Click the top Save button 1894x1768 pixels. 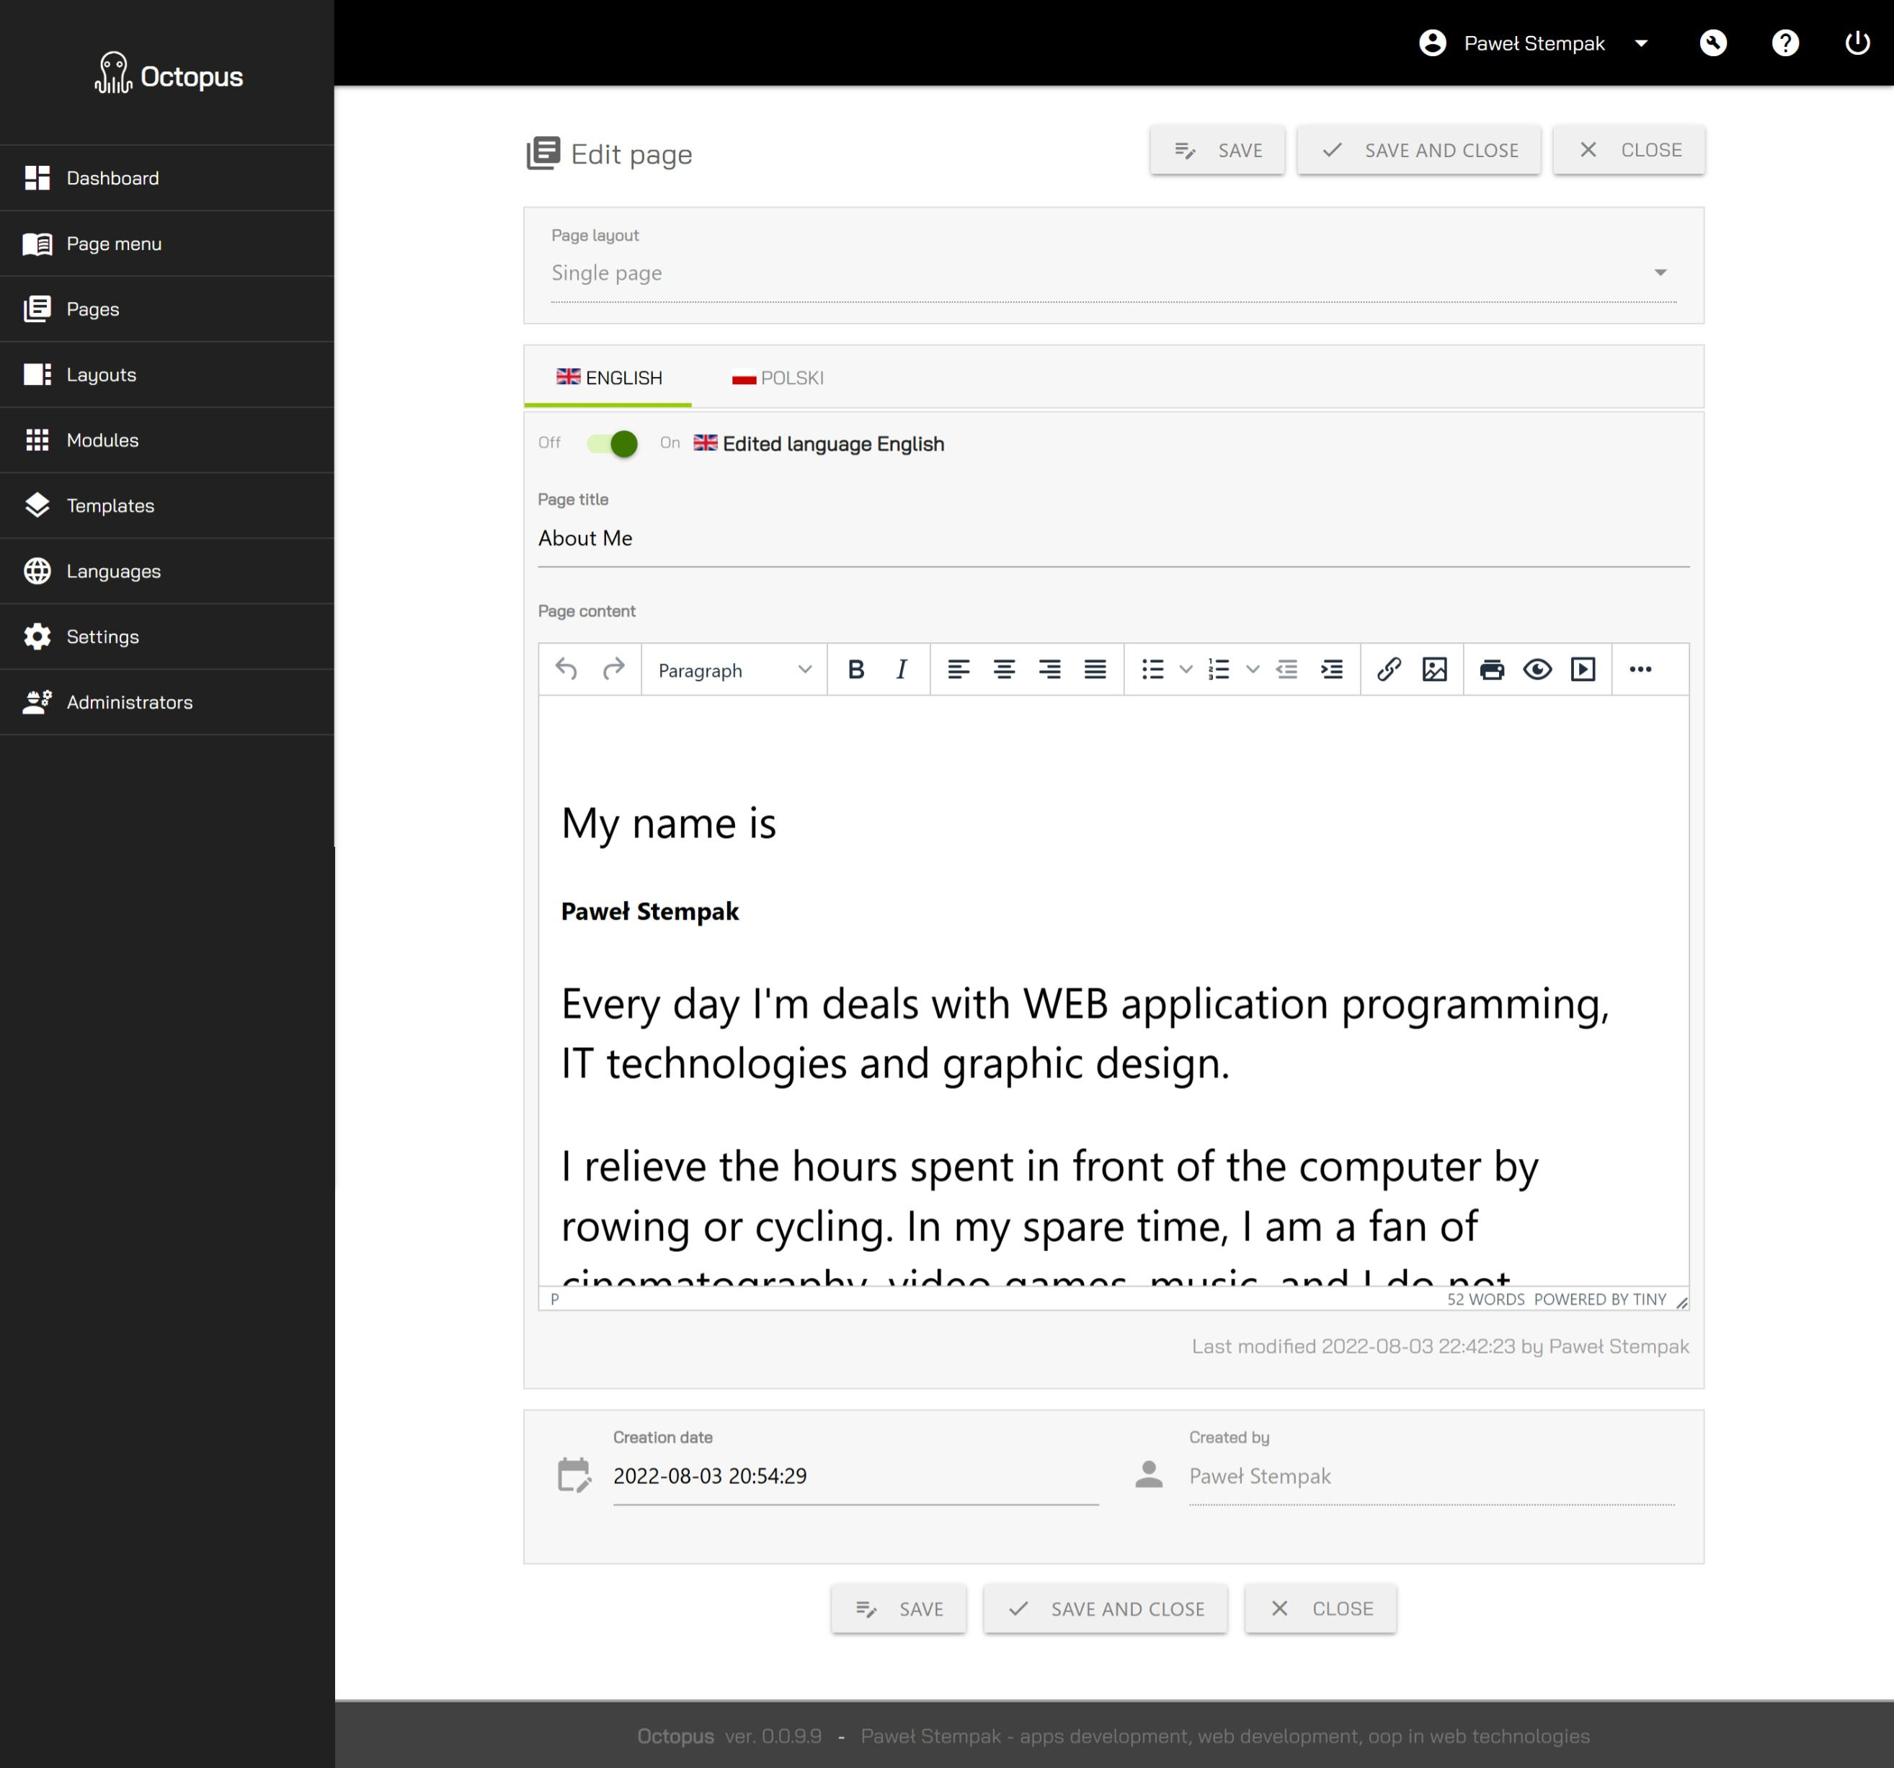1217,151
